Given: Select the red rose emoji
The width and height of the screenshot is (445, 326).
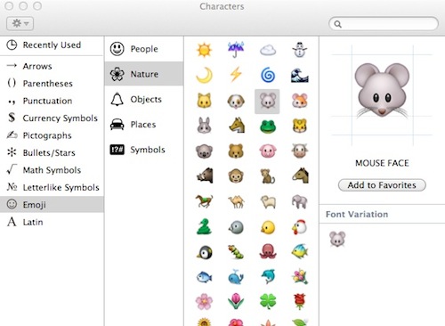Looking at the screenshot, I should point(300,301).
